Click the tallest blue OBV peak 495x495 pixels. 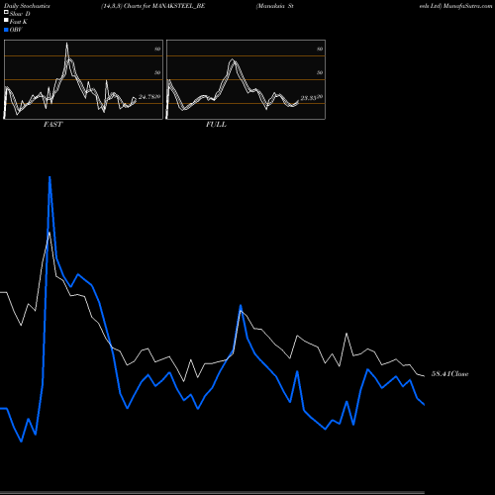(x=49, y=178)
